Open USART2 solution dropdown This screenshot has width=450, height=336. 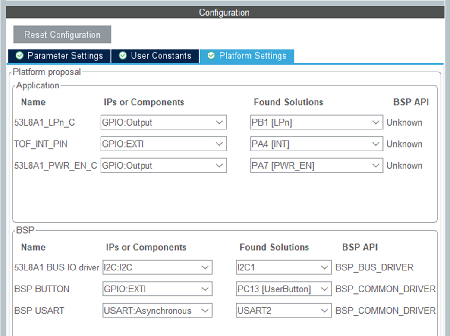pyautogui.click(x=284, y=311)
